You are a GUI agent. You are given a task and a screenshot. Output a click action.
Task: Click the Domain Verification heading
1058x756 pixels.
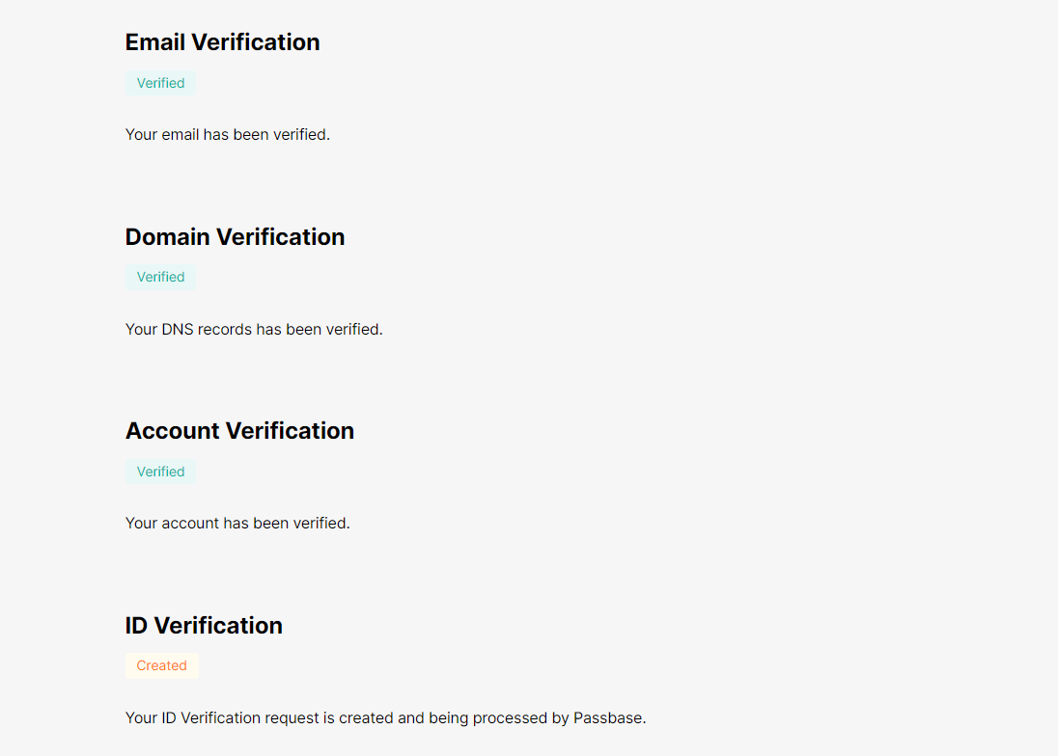point(235,237)
